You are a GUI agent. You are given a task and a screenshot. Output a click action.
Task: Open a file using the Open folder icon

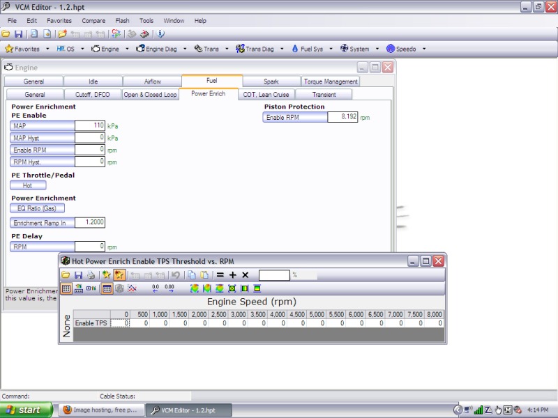coord(66,274)
